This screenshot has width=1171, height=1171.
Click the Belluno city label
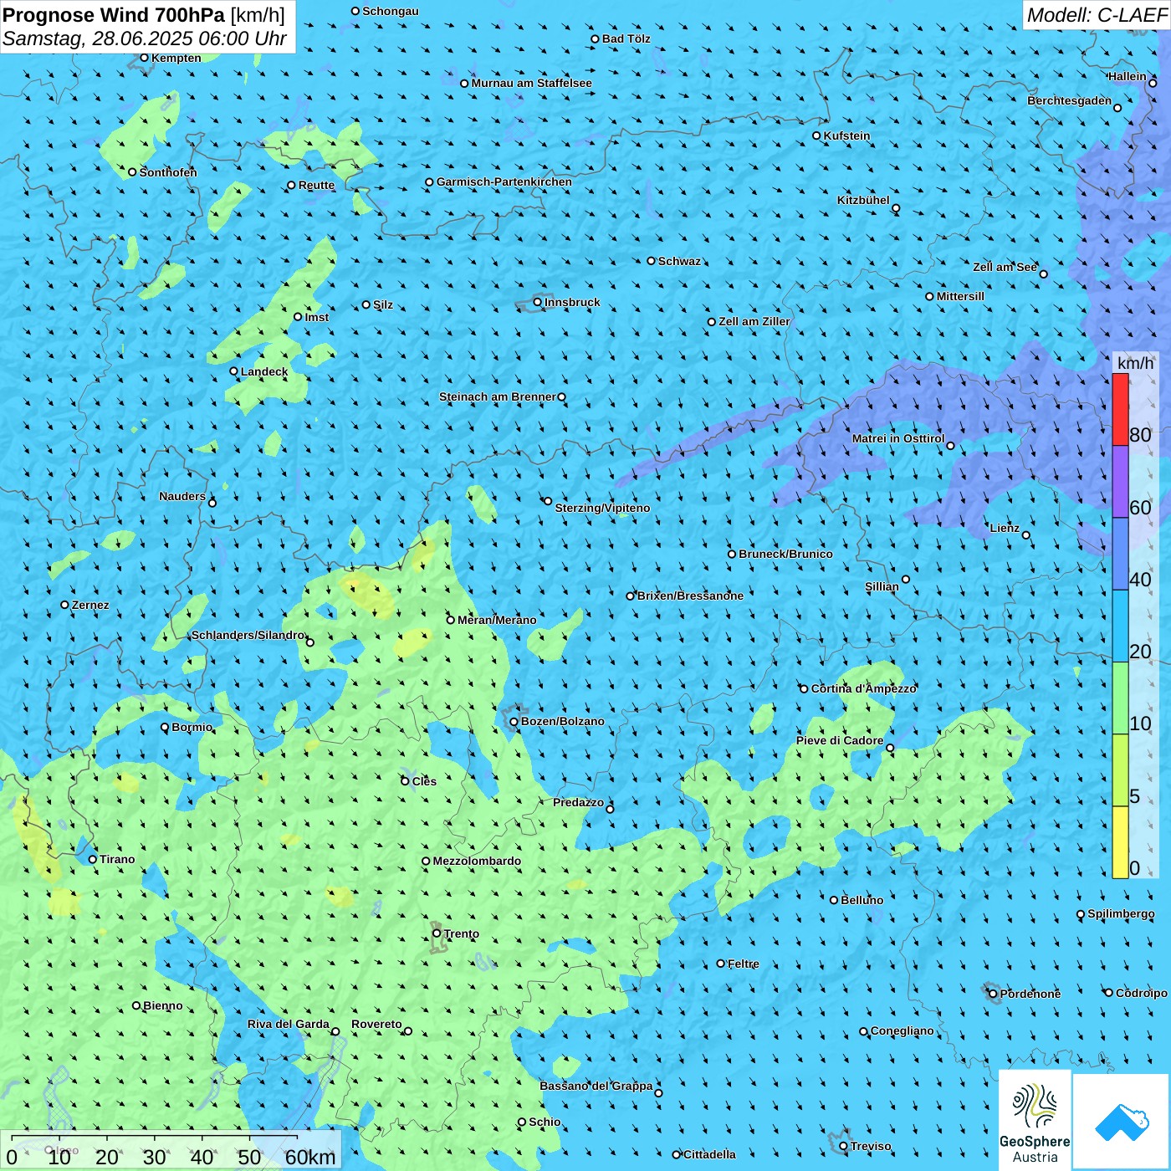pos(862,901)
